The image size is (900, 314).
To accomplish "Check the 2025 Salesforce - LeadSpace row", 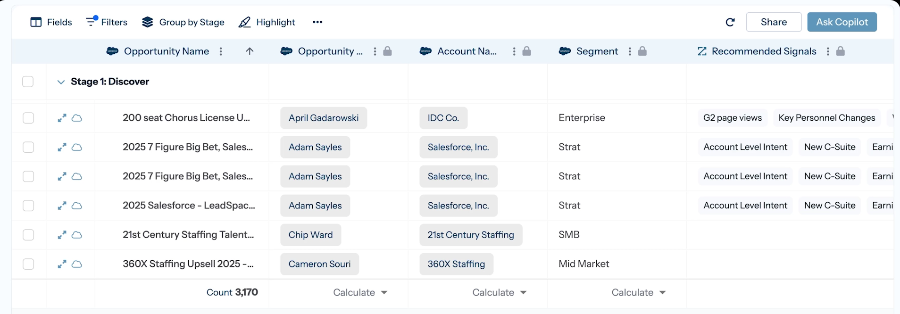I will pyautogui.click(x=28, y=206).
